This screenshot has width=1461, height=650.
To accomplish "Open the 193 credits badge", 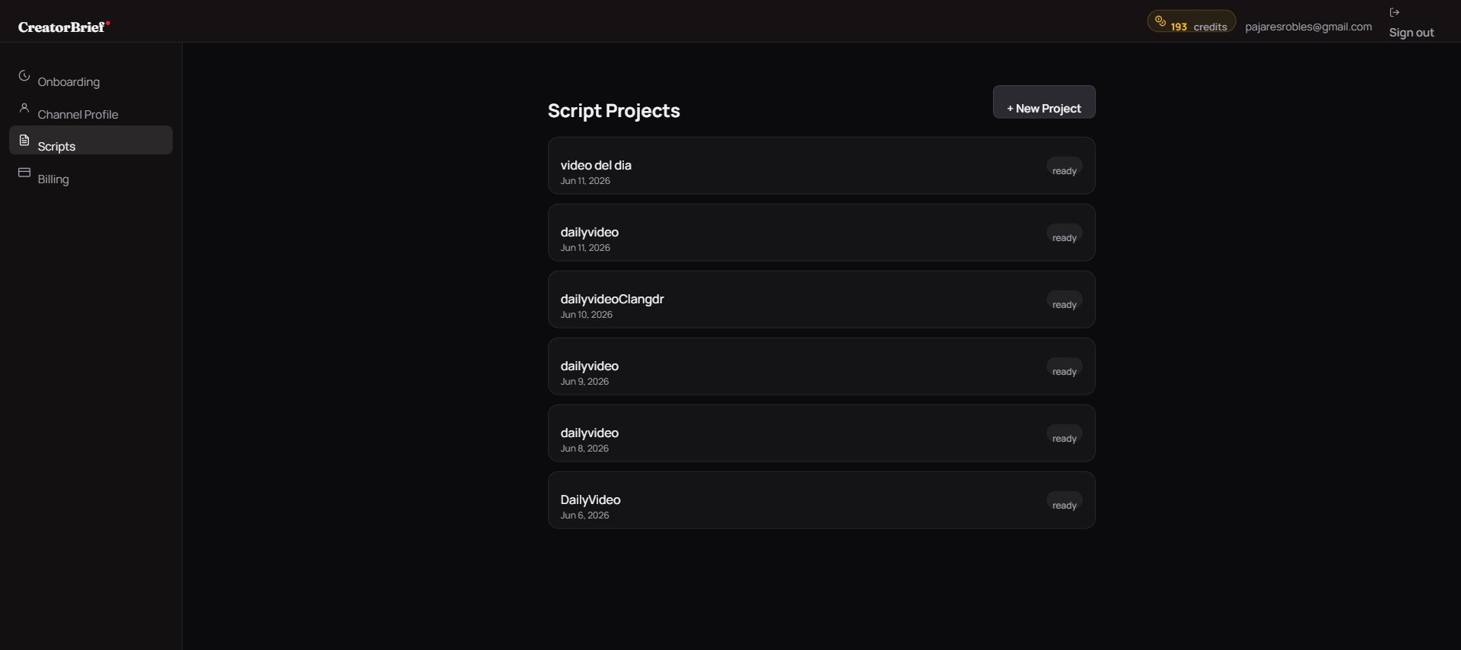I will [x=1192, y=21].
